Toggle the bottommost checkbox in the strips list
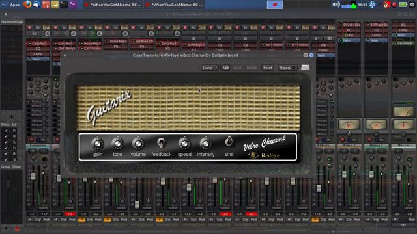The image size is (417, 234). 6,159
